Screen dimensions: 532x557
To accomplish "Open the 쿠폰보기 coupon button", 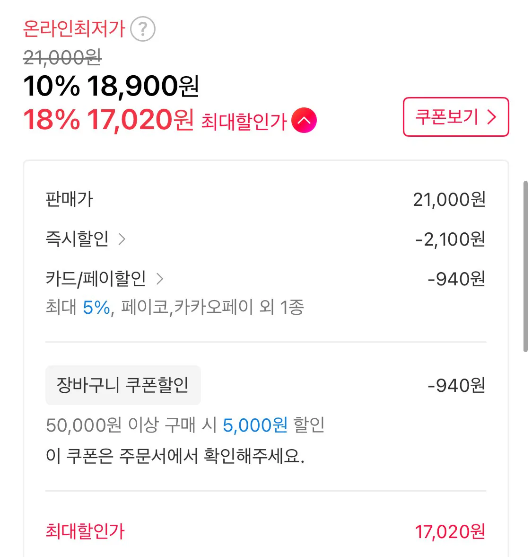I will pos(455,117).
